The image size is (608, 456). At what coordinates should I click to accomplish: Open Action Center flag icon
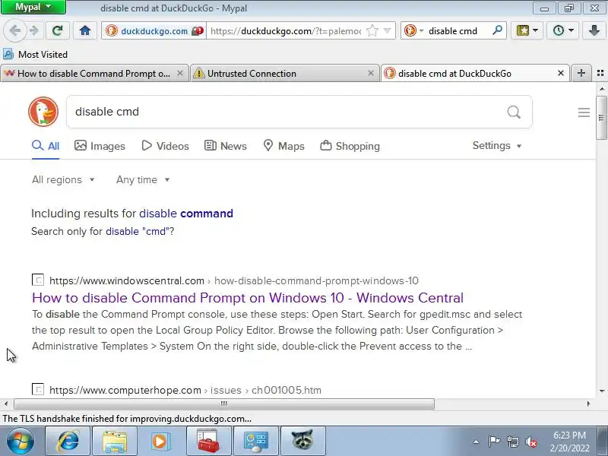coord(494,442)
